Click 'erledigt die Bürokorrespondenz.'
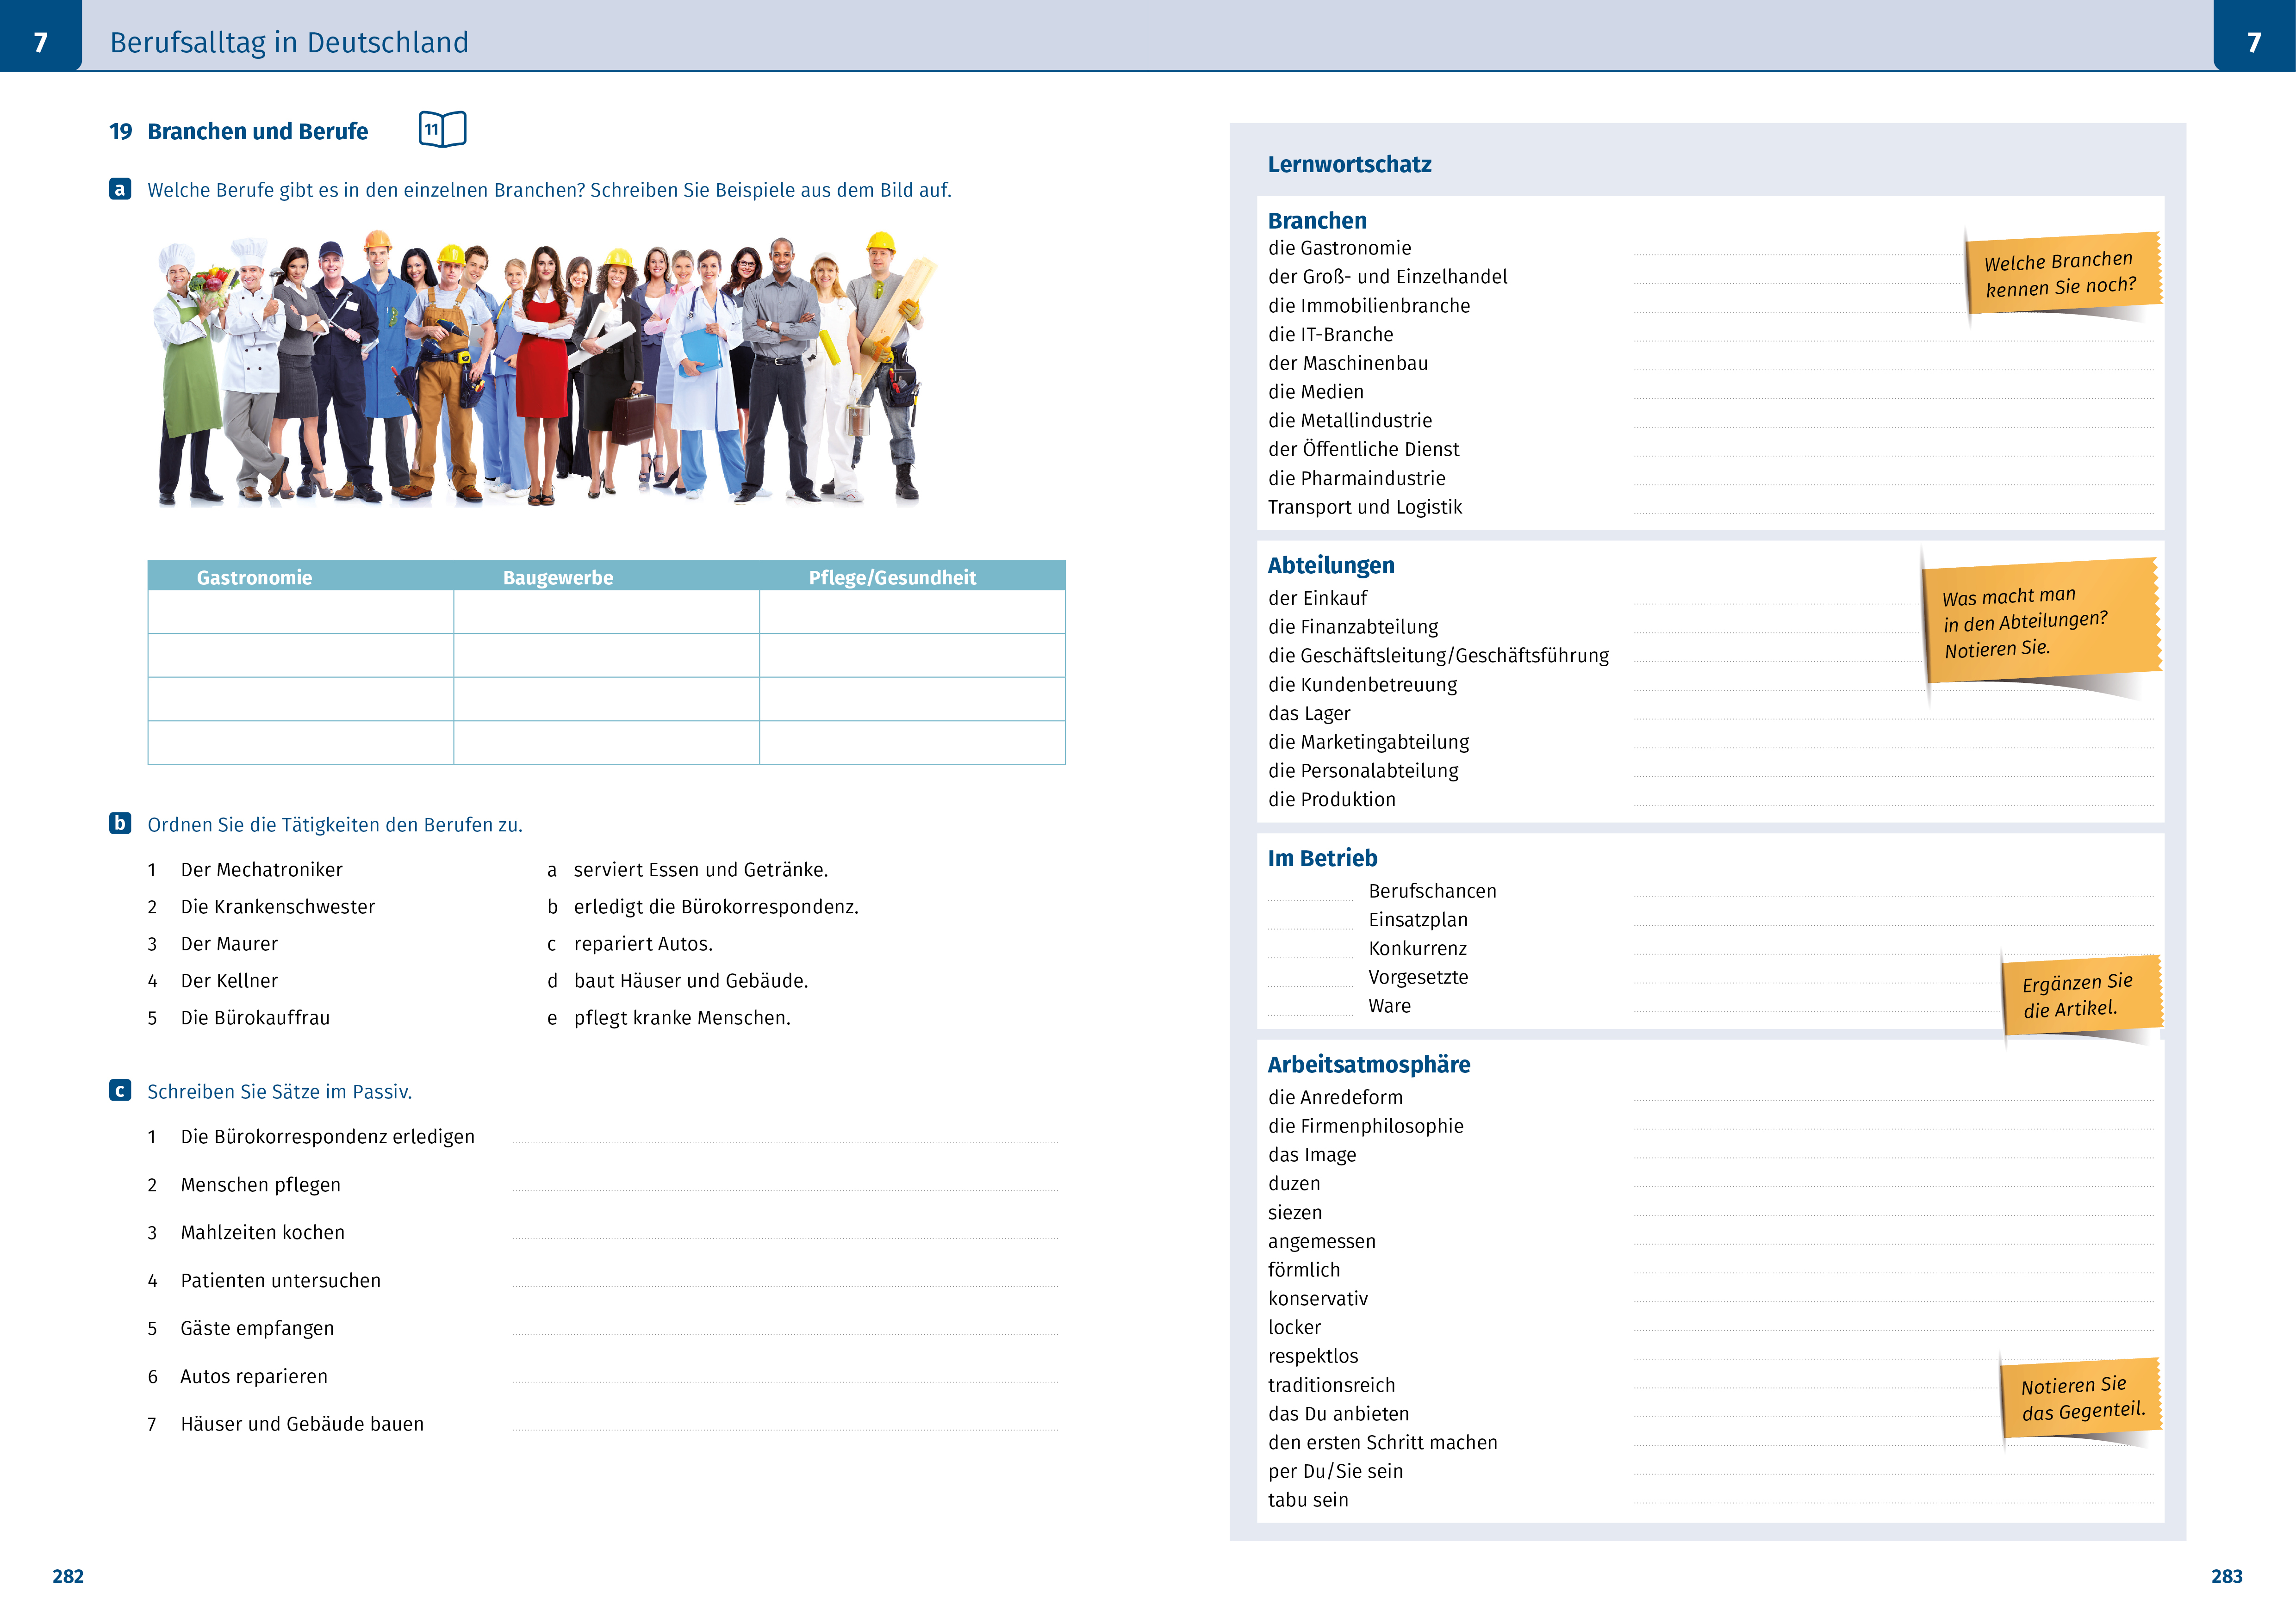This screenshot has width=2296, height=1623. click(715, 906)
